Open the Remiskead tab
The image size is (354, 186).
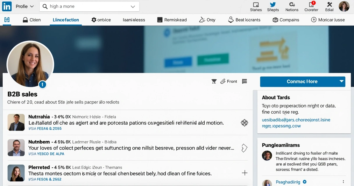coord(172,20)
